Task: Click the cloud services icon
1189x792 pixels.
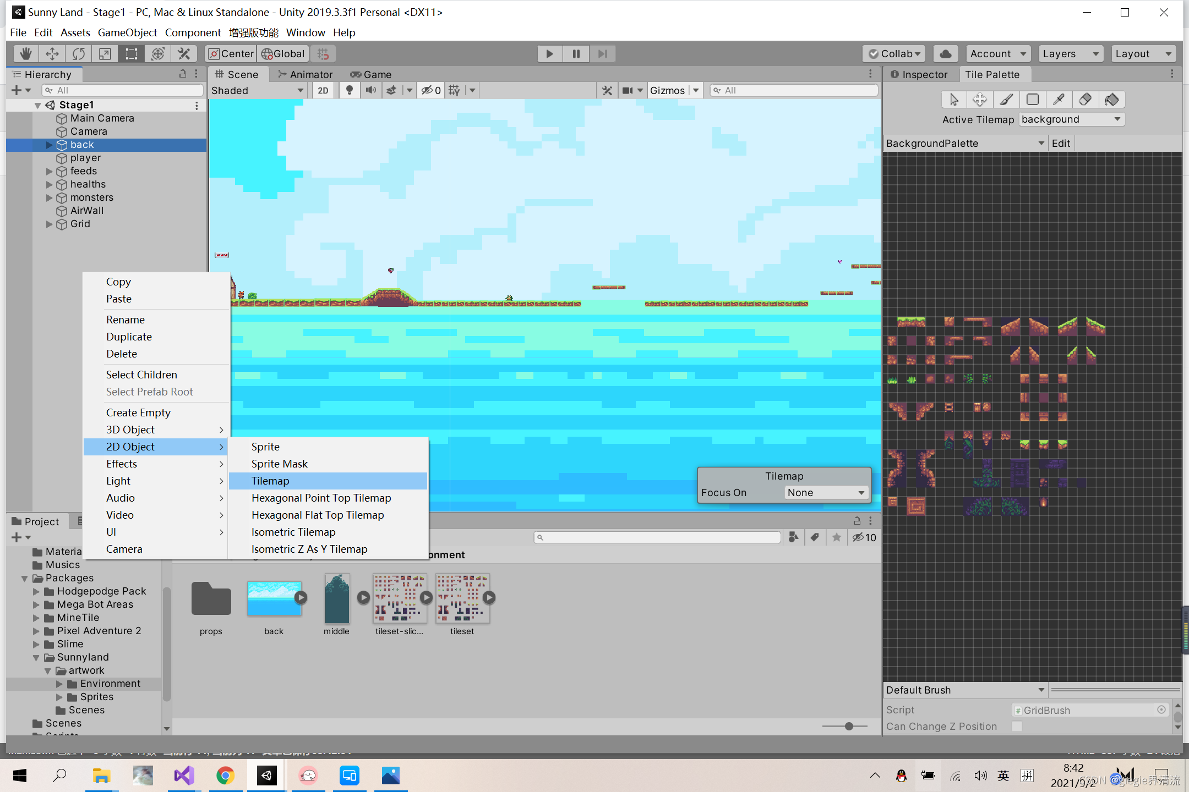Action: coord(945,53)
